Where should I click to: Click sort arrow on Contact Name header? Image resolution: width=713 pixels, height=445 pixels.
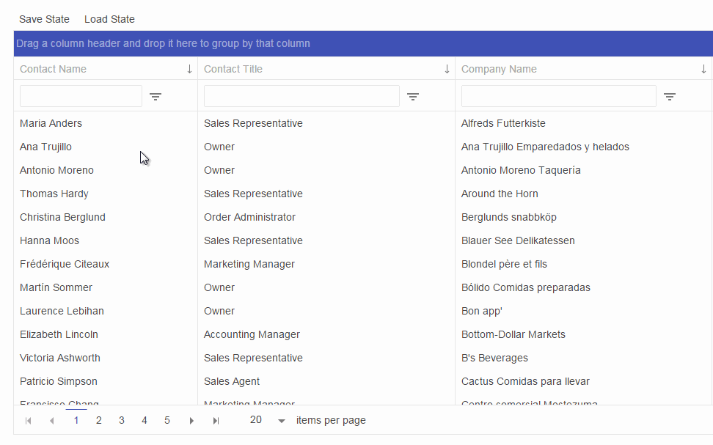click(x=189, y=69)
